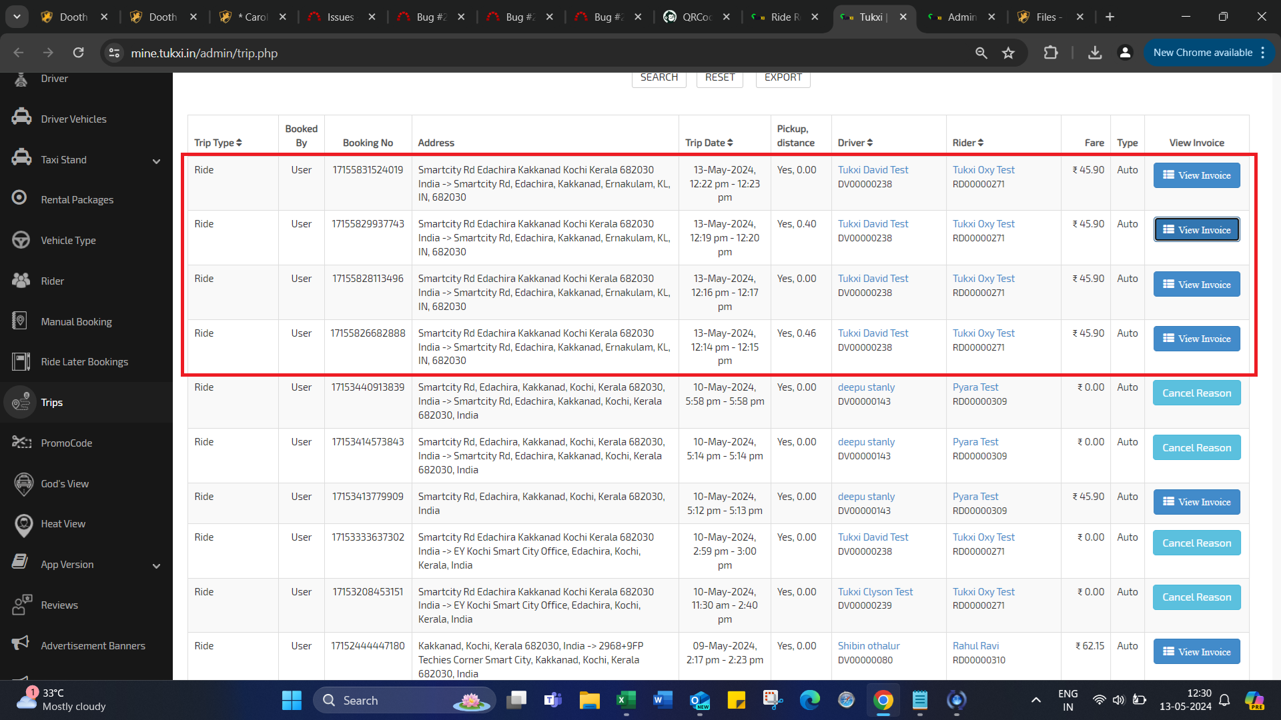The height and width of the screenshot is (720, 1281).
Task: Bookmark this page with star icon
Action: (x=1008, y=53)
